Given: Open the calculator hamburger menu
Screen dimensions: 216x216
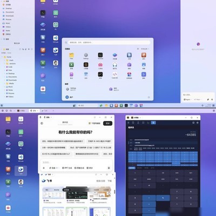Looking at the screenshot, I should [129, 123].
